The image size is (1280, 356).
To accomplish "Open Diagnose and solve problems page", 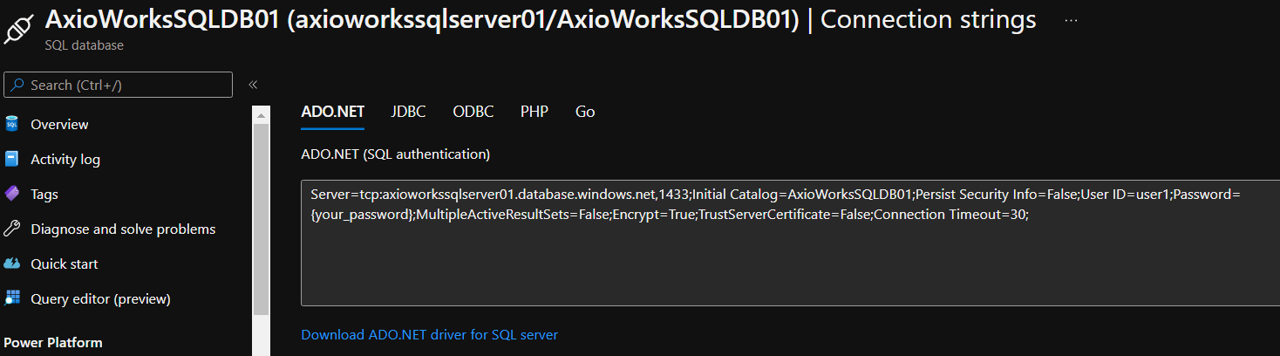I will point(123,229).
